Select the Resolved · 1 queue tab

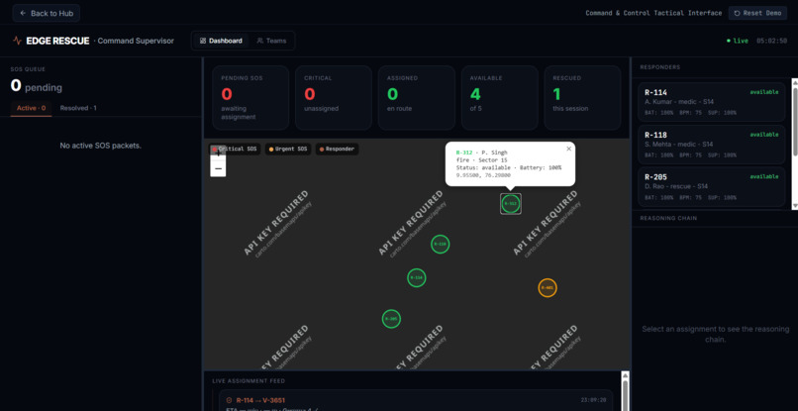(78, 108)
